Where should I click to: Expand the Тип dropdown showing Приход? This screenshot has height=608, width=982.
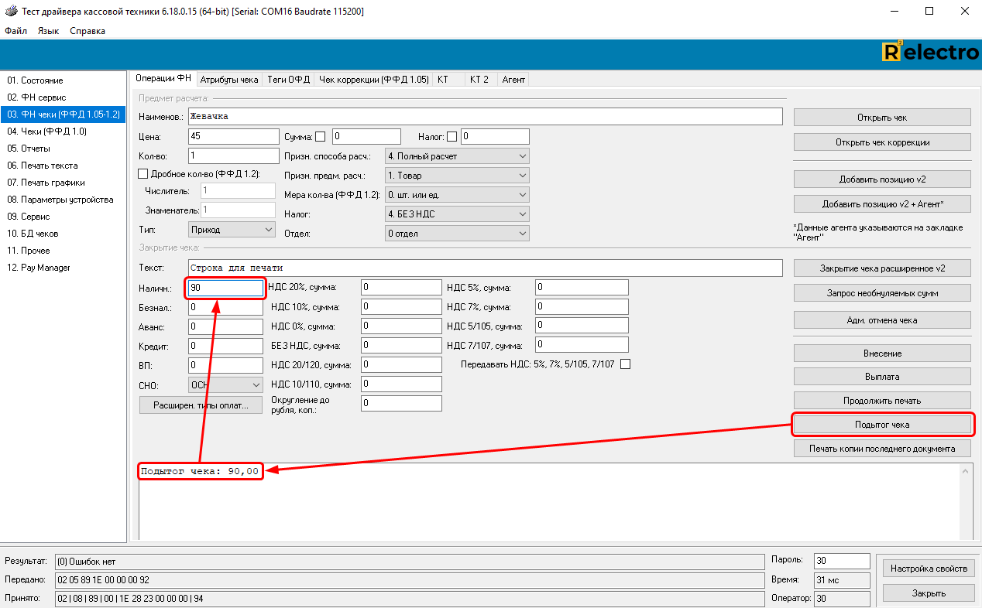coord(232,230)
